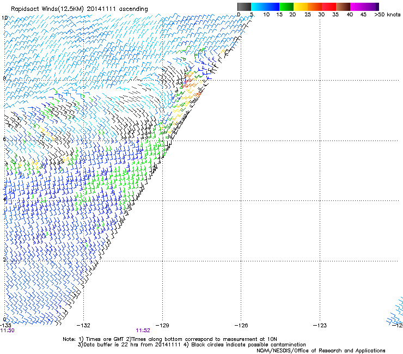Click the latitude '2' axis label
Screen dimensions: 403x354
click(4, 260)
